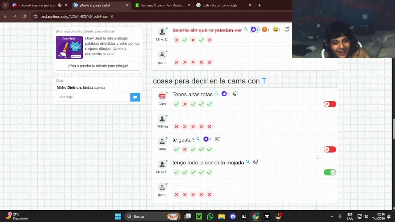
Task: Click thumbs-up reaction on "te gusta?"
Action: coord(207,139)
